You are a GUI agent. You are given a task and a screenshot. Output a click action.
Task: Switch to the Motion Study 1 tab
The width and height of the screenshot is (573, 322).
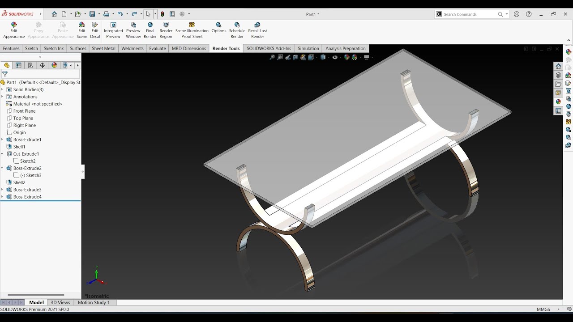coord(94,302)
